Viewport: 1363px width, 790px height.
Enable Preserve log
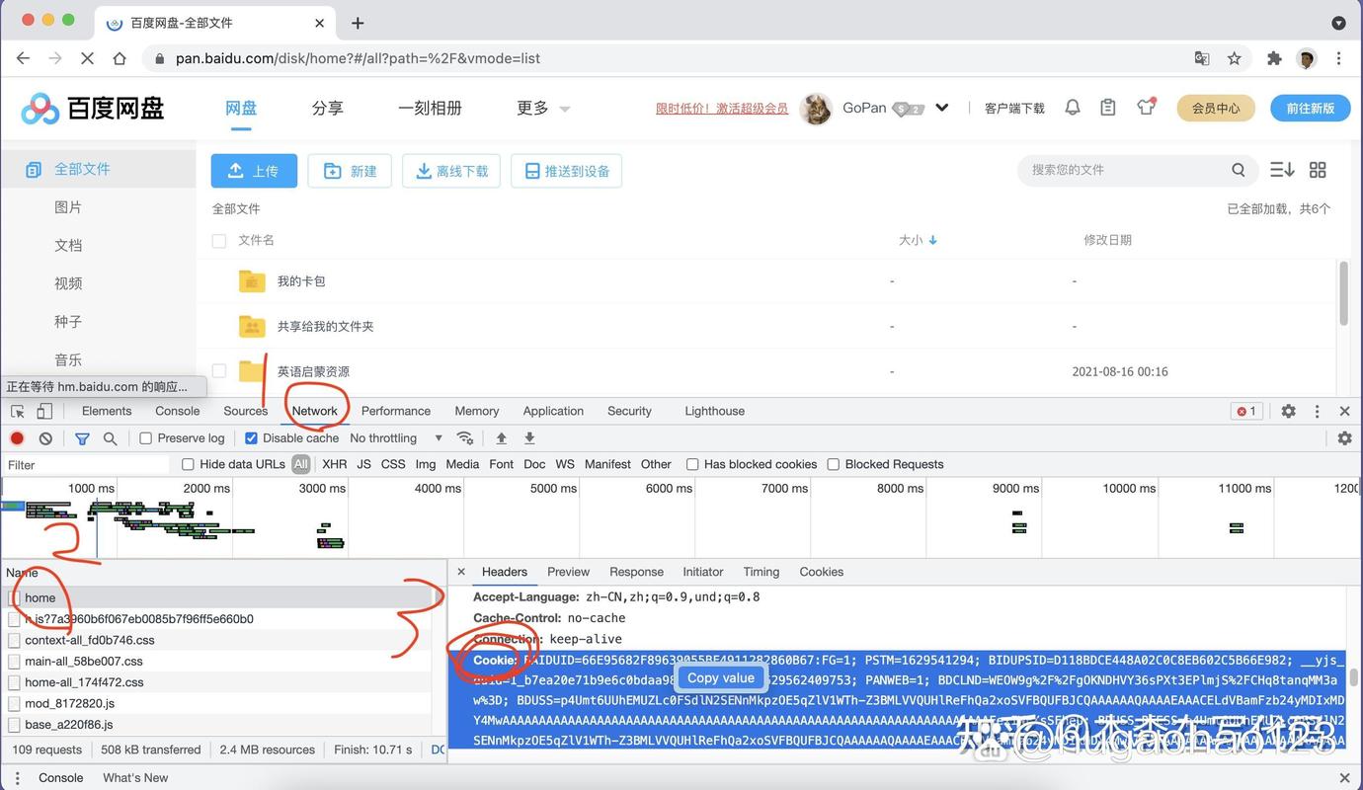pyautogui.click(x=144, y=437)
